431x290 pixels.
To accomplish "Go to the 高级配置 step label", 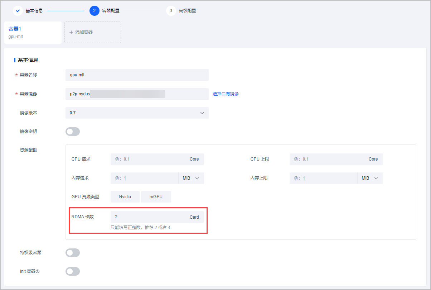I will (187, 11).
